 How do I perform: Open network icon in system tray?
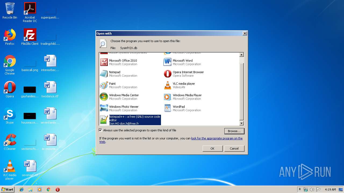tap(306, 190)
